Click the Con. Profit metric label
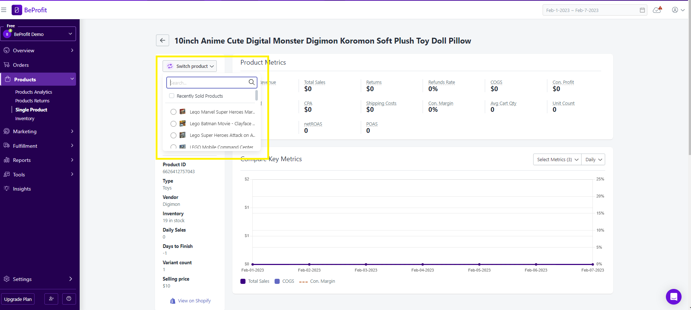Viewport: 691px width, 310px height. 563,82
